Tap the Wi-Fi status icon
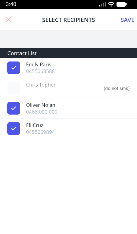Image resolution: width=137 pixels, height=234 pixels. click(x=111, y=4)
